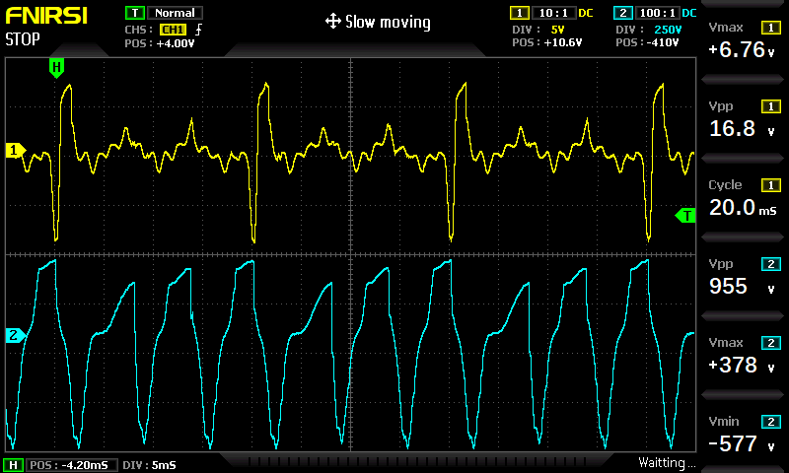This screenshot has height=473, width=789.
Task: Open the CH1 trigger source selector
Action: point(173,30)
